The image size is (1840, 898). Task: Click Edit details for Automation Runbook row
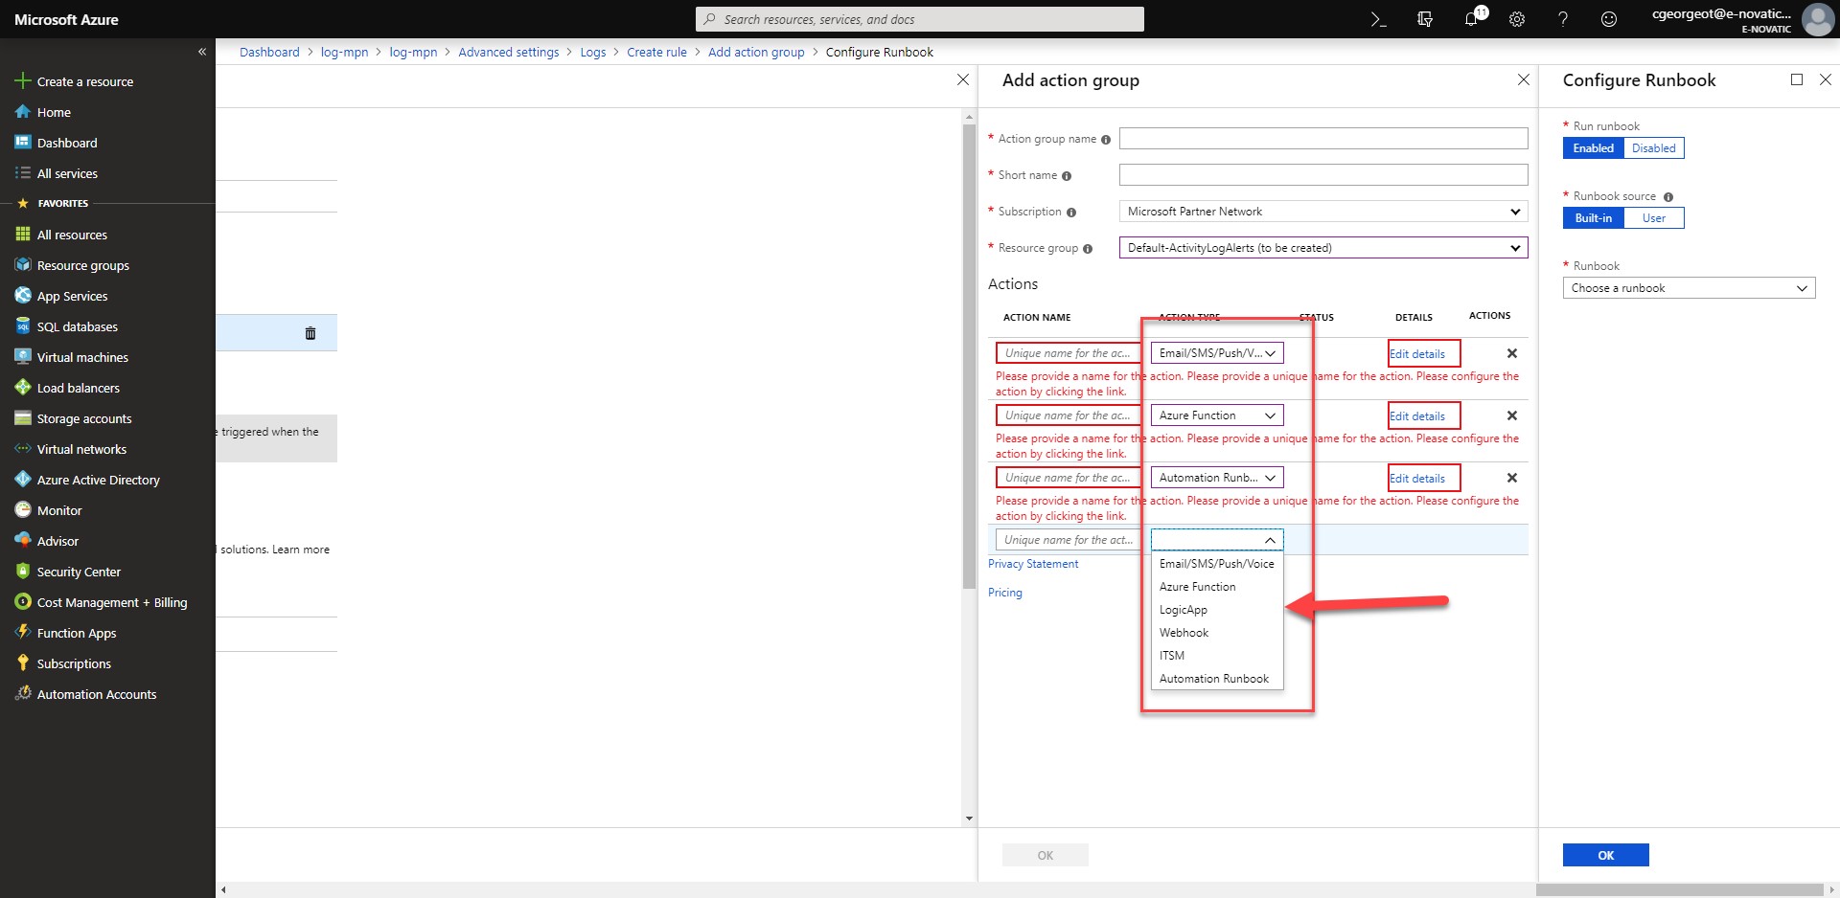pos(1417,479)
